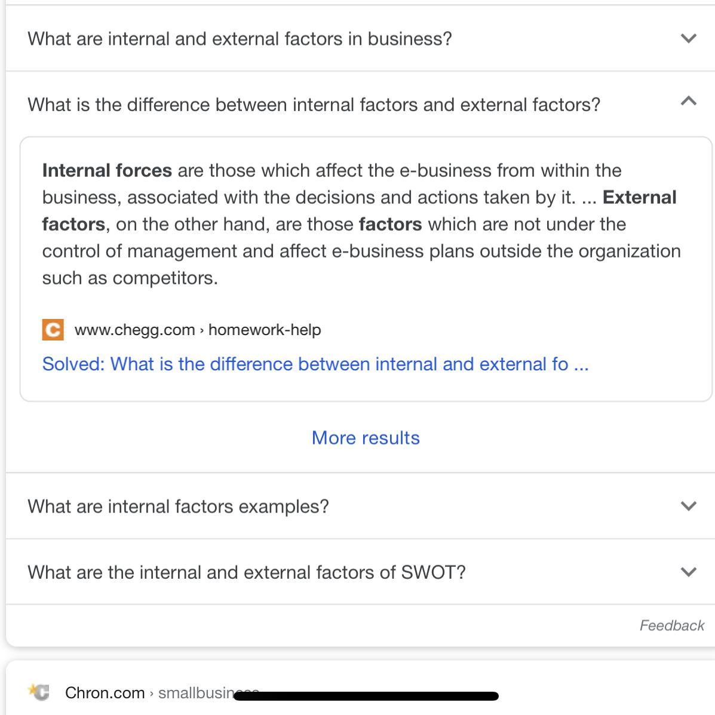The image size is (715, 715).
Task: Tap the black home indicator bar
Action: coord(366,696)
